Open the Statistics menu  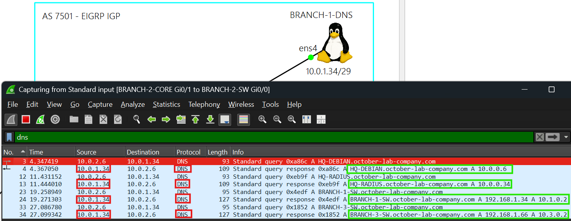point(166,104)
